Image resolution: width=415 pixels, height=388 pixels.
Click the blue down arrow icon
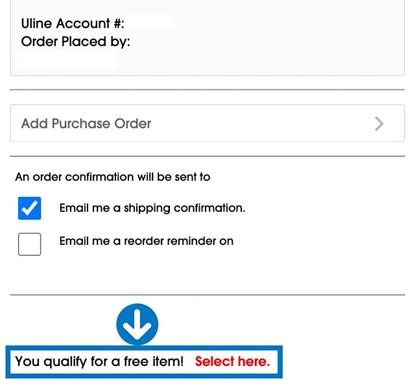coord(137,324)
